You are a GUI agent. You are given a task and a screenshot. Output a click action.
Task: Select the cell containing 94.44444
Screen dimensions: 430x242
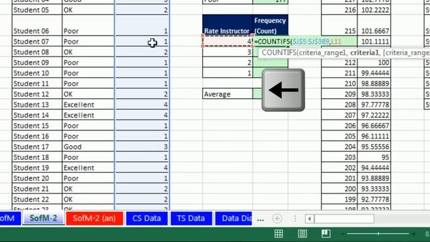[x=374, y=167]
